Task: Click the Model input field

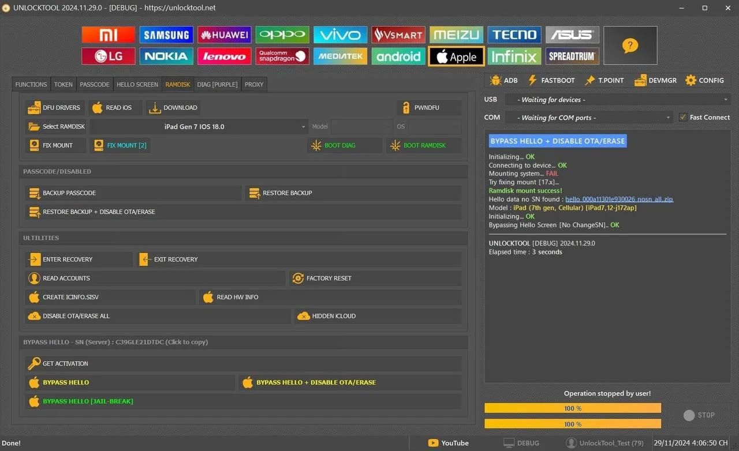Action: pyautogui.click(x=361, y=126)
